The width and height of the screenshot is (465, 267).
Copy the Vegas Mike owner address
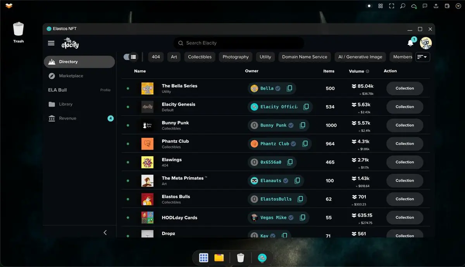[303, 217]
